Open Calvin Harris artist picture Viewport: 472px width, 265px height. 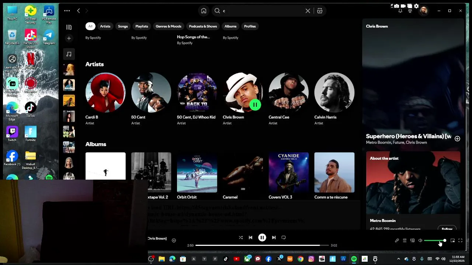[x=334, y=92]
